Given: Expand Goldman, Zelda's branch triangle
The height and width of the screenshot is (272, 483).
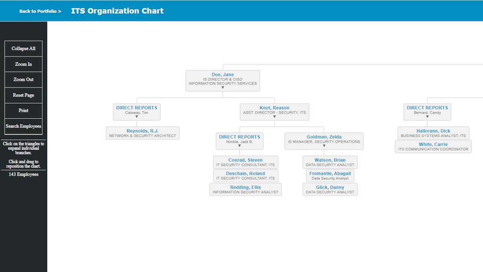Looking at the screenshot, I should pos(324,145).
